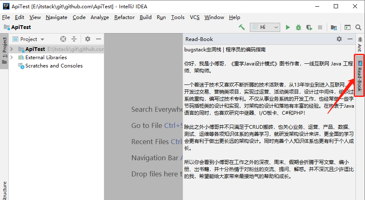Hide the Project panel with minus icon

coord(99,39)
